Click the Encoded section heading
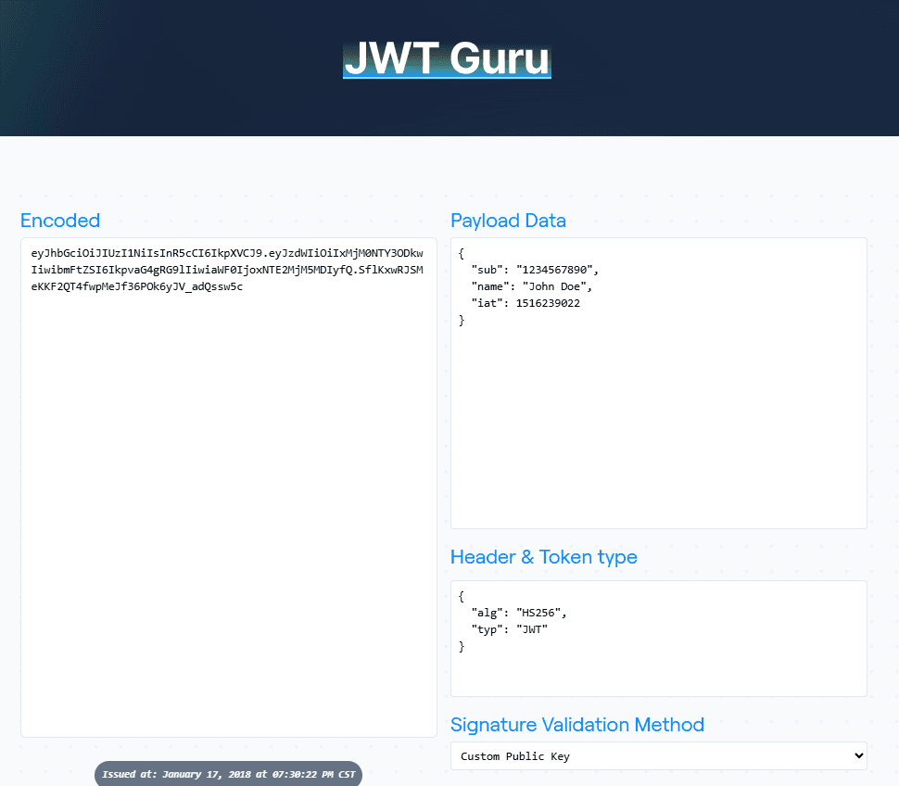 click(59, 221)
